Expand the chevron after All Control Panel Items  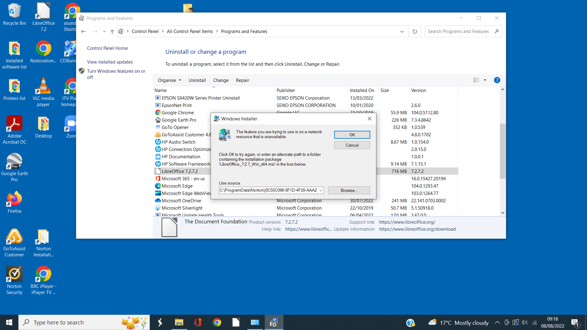(x=217, y=31)
